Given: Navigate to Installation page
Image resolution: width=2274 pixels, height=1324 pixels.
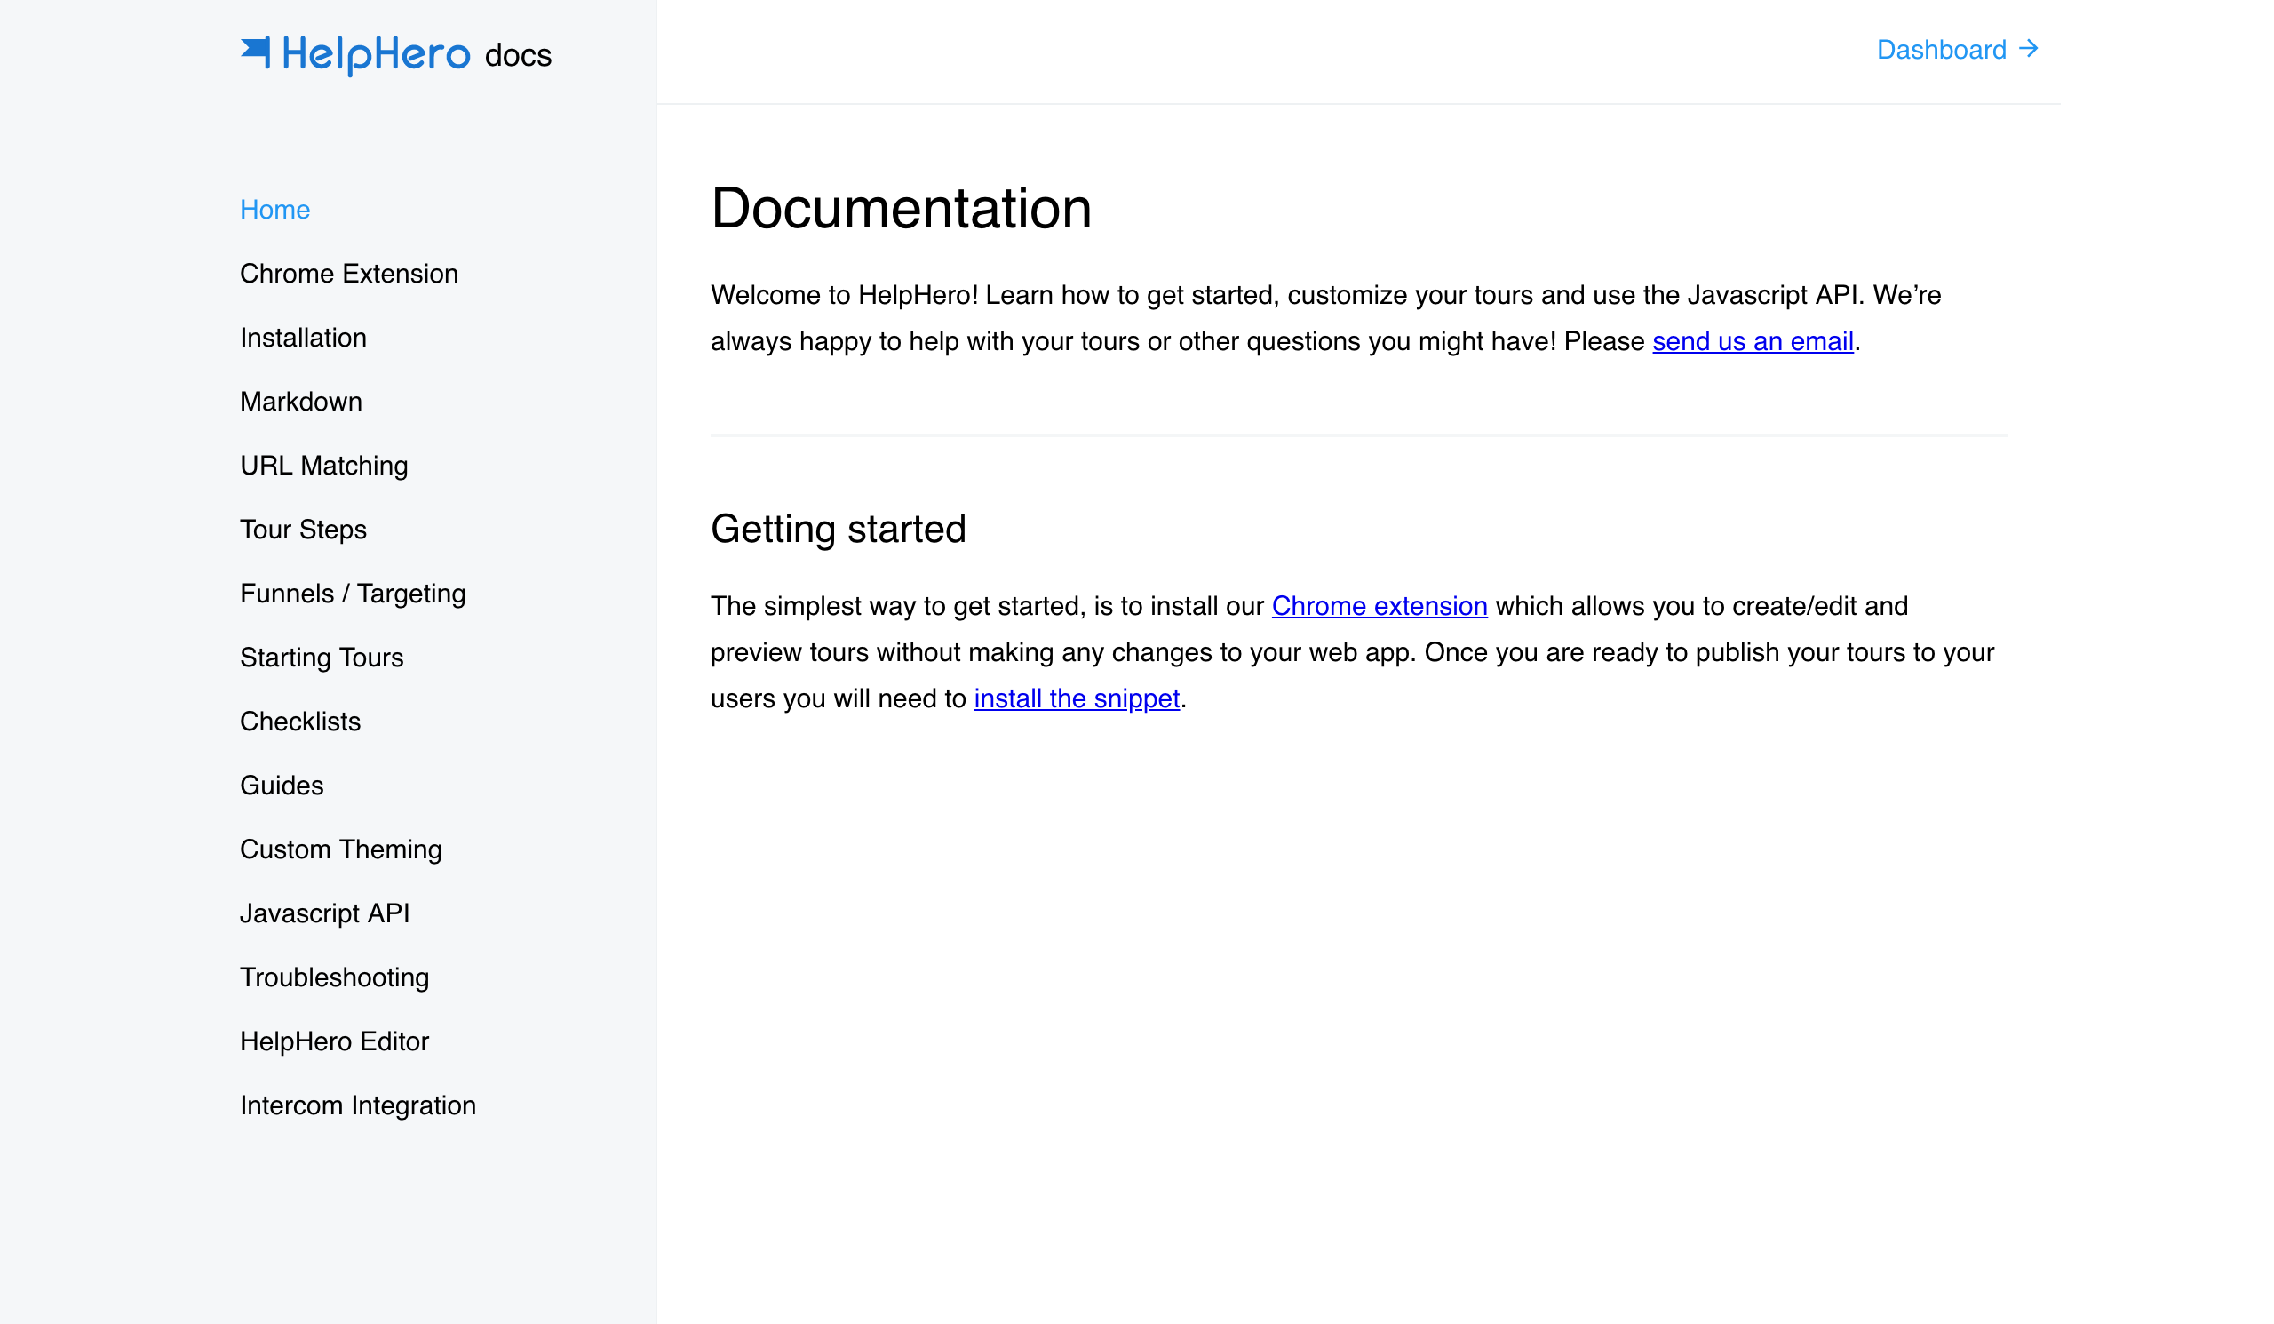Looking at the screenshot, I should [x=303, y=338].
